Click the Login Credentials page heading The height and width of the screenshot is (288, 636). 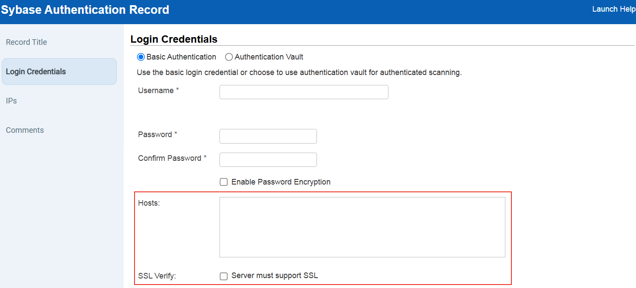click(x=173, y=39)
